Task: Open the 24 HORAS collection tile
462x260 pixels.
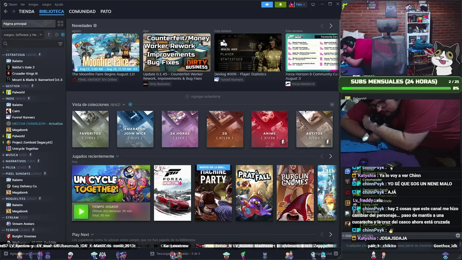Action: [x=180, y=129]
